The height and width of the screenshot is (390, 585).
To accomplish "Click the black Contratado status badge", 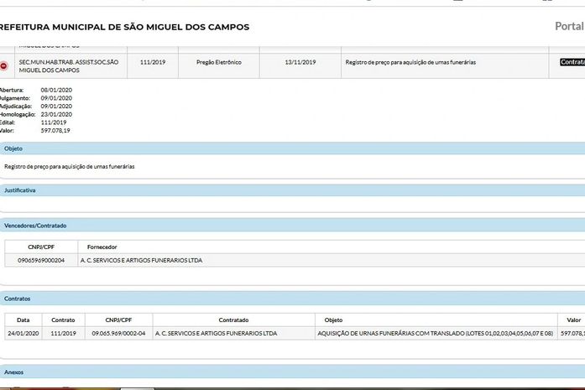I will click(x=572, y=62).
